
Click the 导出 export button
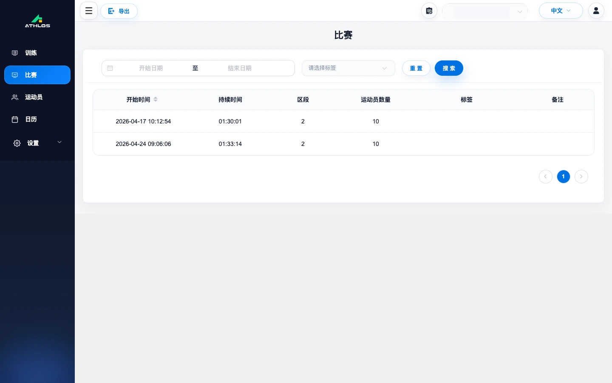tap(119, 11)
